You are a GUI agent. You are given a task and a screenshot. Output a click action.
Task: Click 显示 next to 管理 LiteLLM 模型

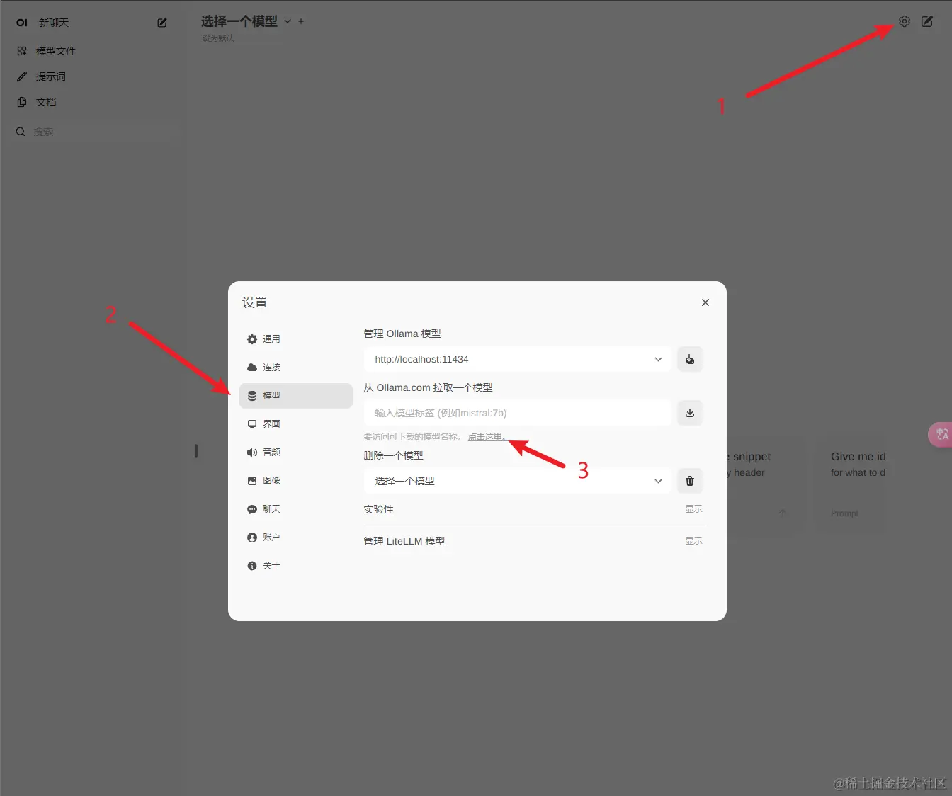pyautogui.click(x=694, y=541)
